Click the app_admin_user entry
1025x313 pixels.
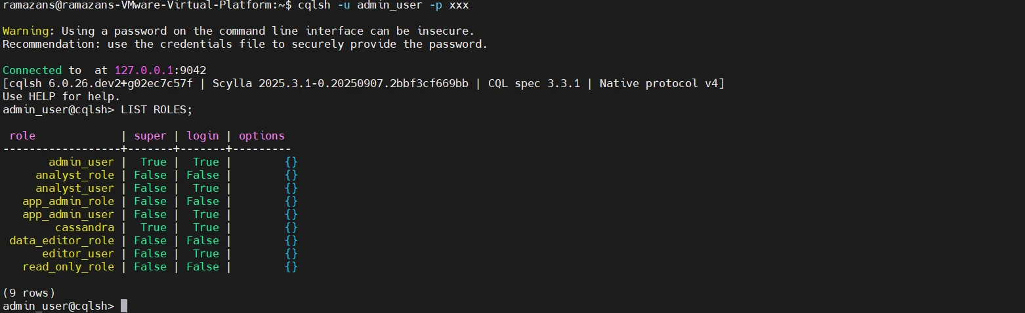(68, 215)
